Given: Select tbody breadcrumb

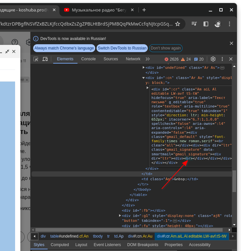Looking at the screenshot, I should [x=98, y=236].
